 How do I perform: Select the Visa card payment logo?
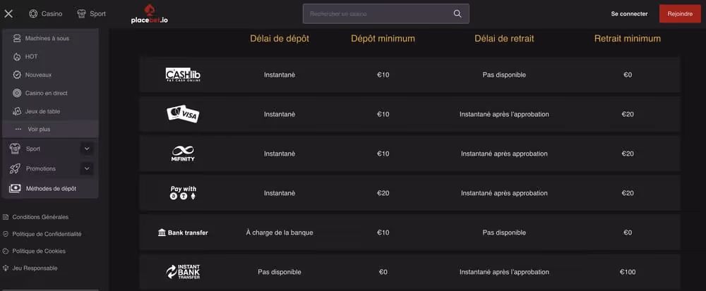tap(183, 114)
